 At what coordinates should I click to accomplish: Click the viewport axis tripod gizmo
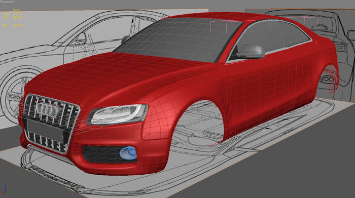click(6, 189)
